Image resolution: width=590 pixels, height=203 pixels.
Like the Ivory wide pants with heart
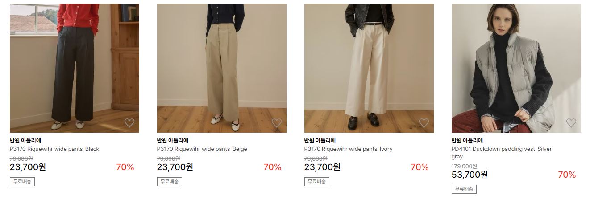[x=424, y=123]
